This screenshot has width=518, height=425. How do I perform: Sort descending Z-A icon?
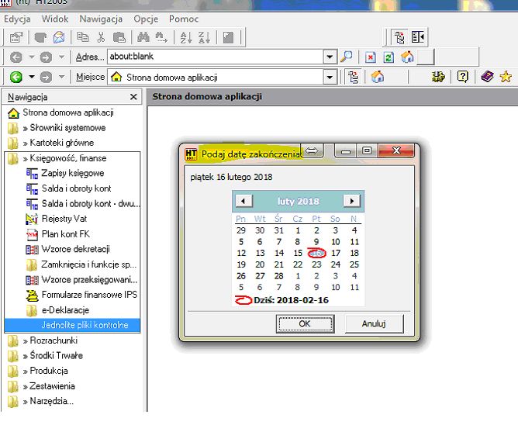click(204, 37)
